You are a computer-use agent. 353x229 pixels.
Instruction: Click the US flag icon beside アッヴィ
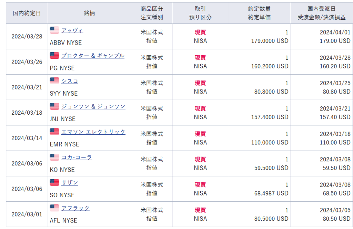click(54, 30)
